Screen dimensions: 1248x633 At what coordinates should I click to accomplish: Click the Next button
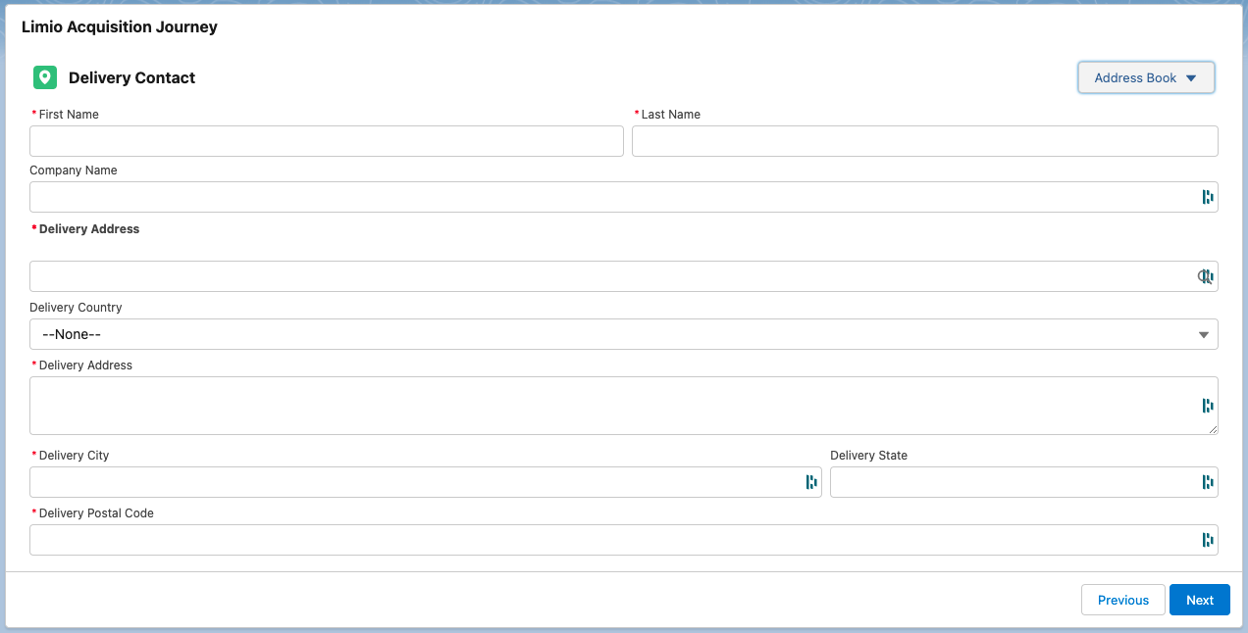pos(1199,600)
